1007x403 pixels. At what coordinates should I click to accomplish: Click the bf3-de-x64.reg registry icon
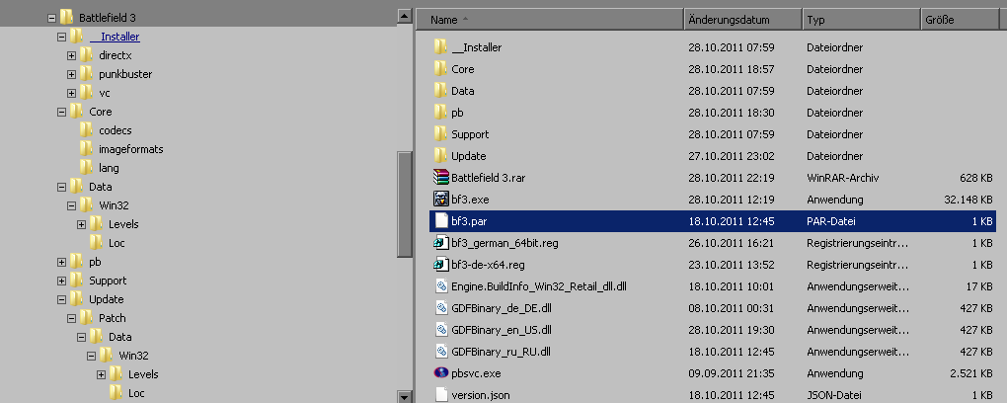pos(440,264)
